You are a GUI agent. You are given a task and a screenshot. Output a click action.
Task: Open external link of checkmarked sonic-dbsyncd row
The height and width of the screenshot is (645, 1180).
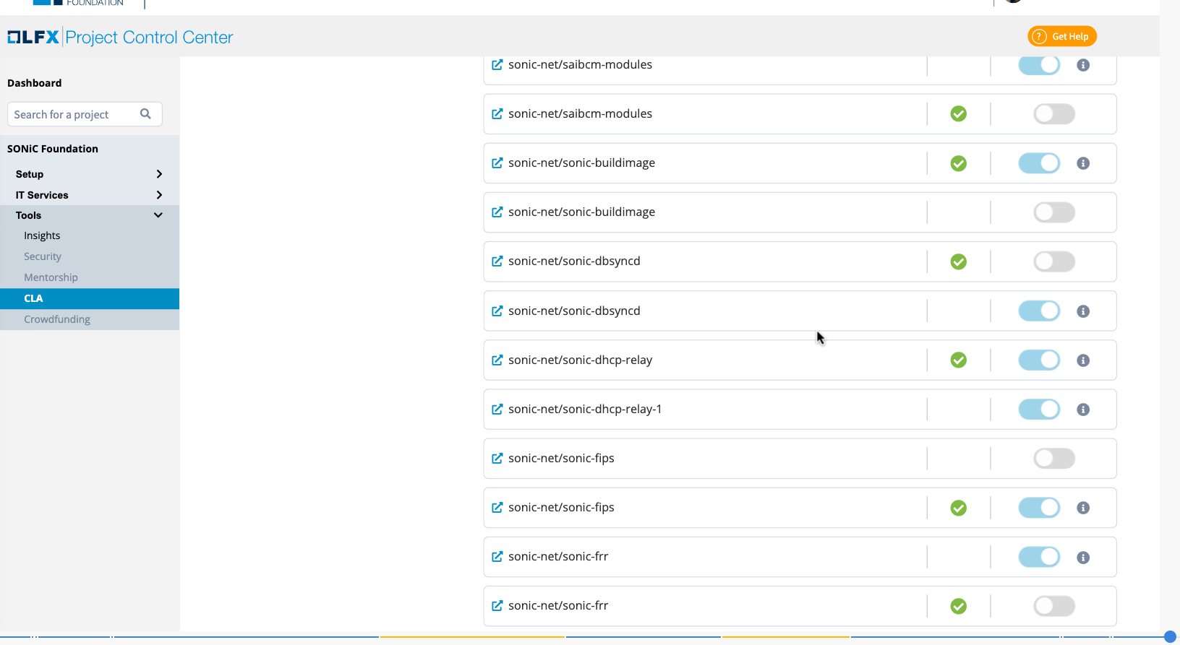click(x=497, y=261)
